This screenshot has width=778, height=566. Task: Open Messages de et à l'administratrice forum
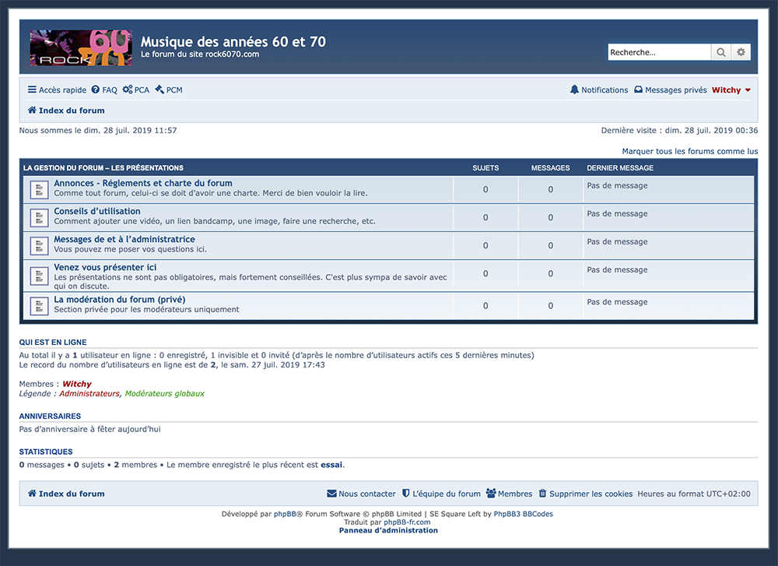(124, 239)
